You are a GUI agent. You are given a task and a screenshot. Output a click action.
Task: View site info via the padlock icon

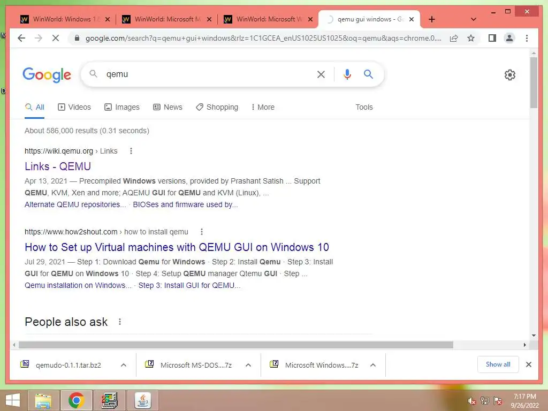coord(77,38)
